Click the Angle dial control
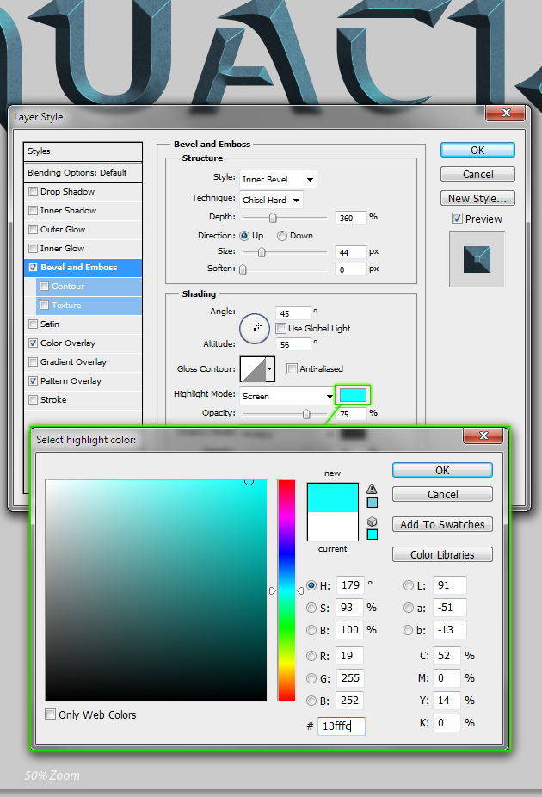The width and height of the screenshot is (542, 797). pyautogui.click(x=255, y=327)
